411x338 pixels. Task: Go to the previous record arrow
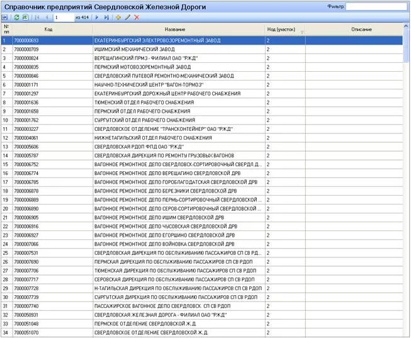click(47, 18)
